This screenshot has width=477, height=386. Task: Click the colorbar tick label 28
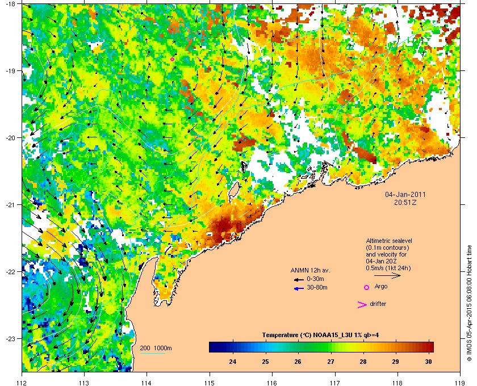[x=363, y=362]
